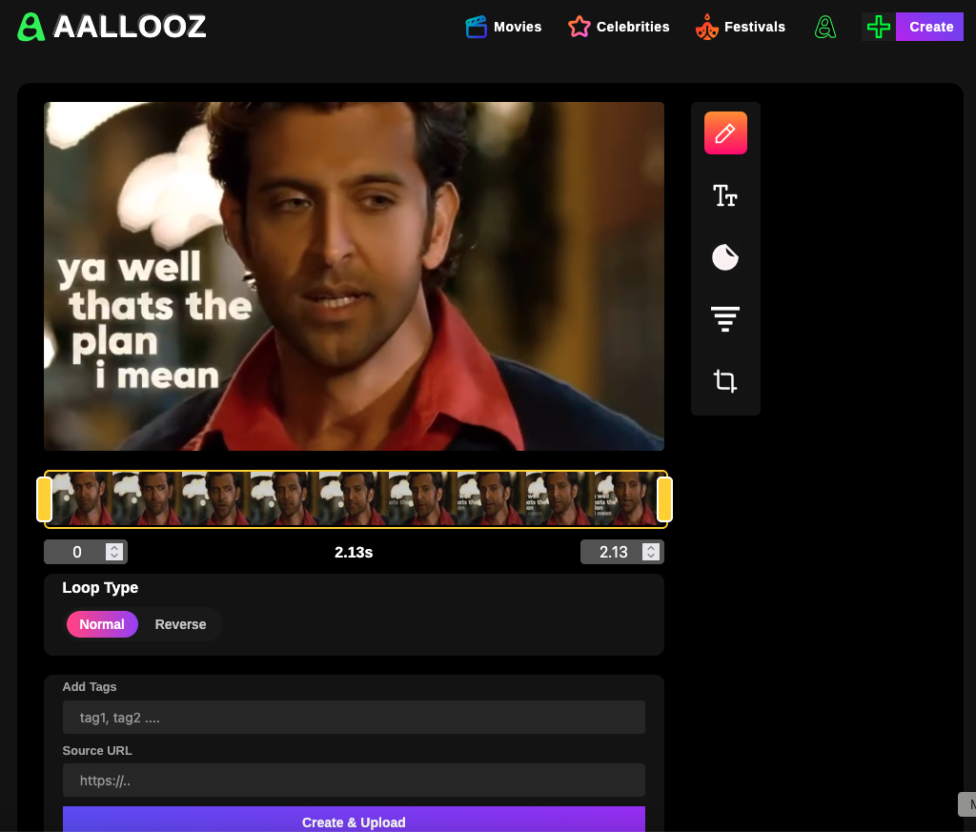
Task: Select the filter tool in the sidebar
Action: click(725, 318)
